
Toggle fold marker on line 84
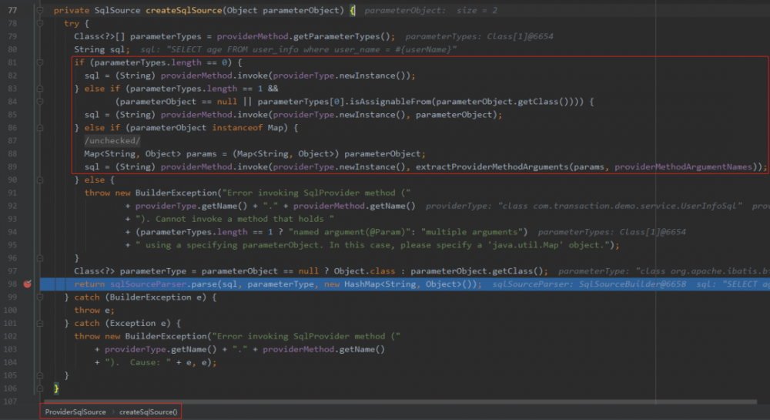40,102
